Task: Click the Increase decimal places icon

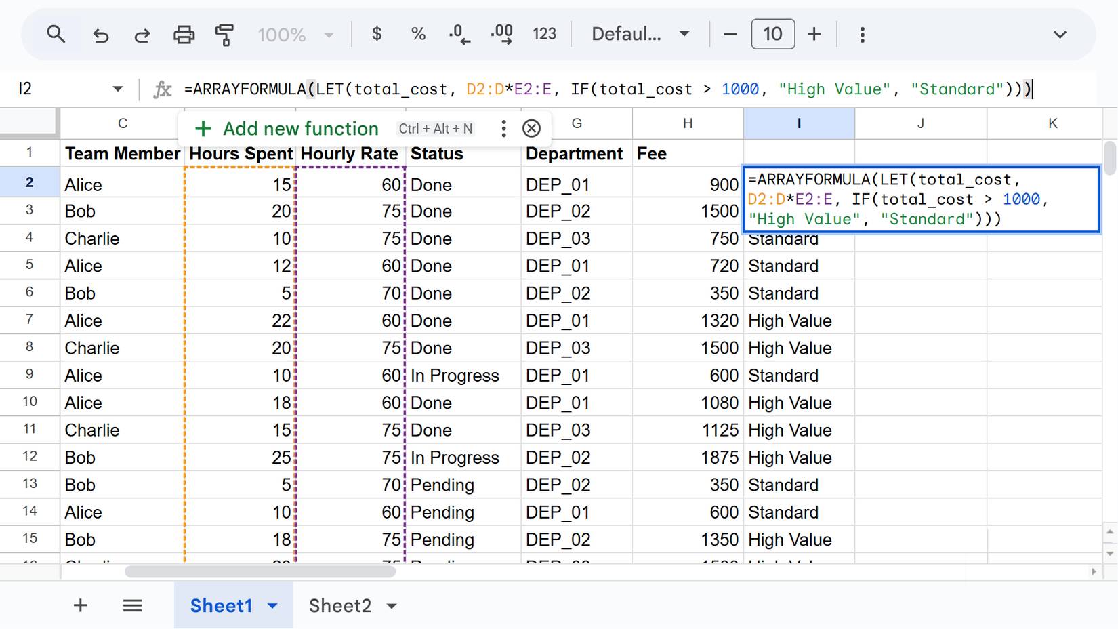Action: (501, 34)
